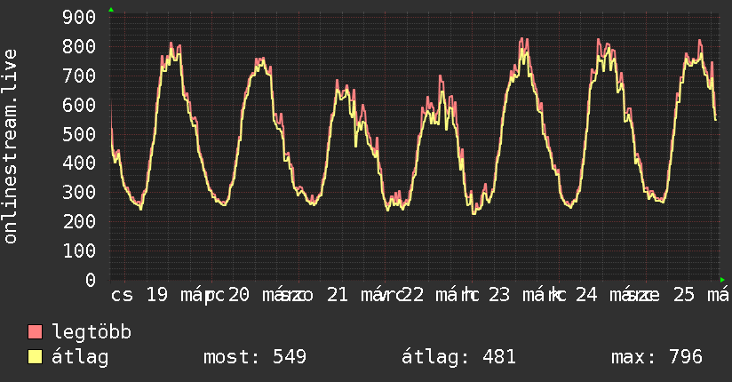
Task: Click the 22 date label on x-axis
Action: (413, 295)
